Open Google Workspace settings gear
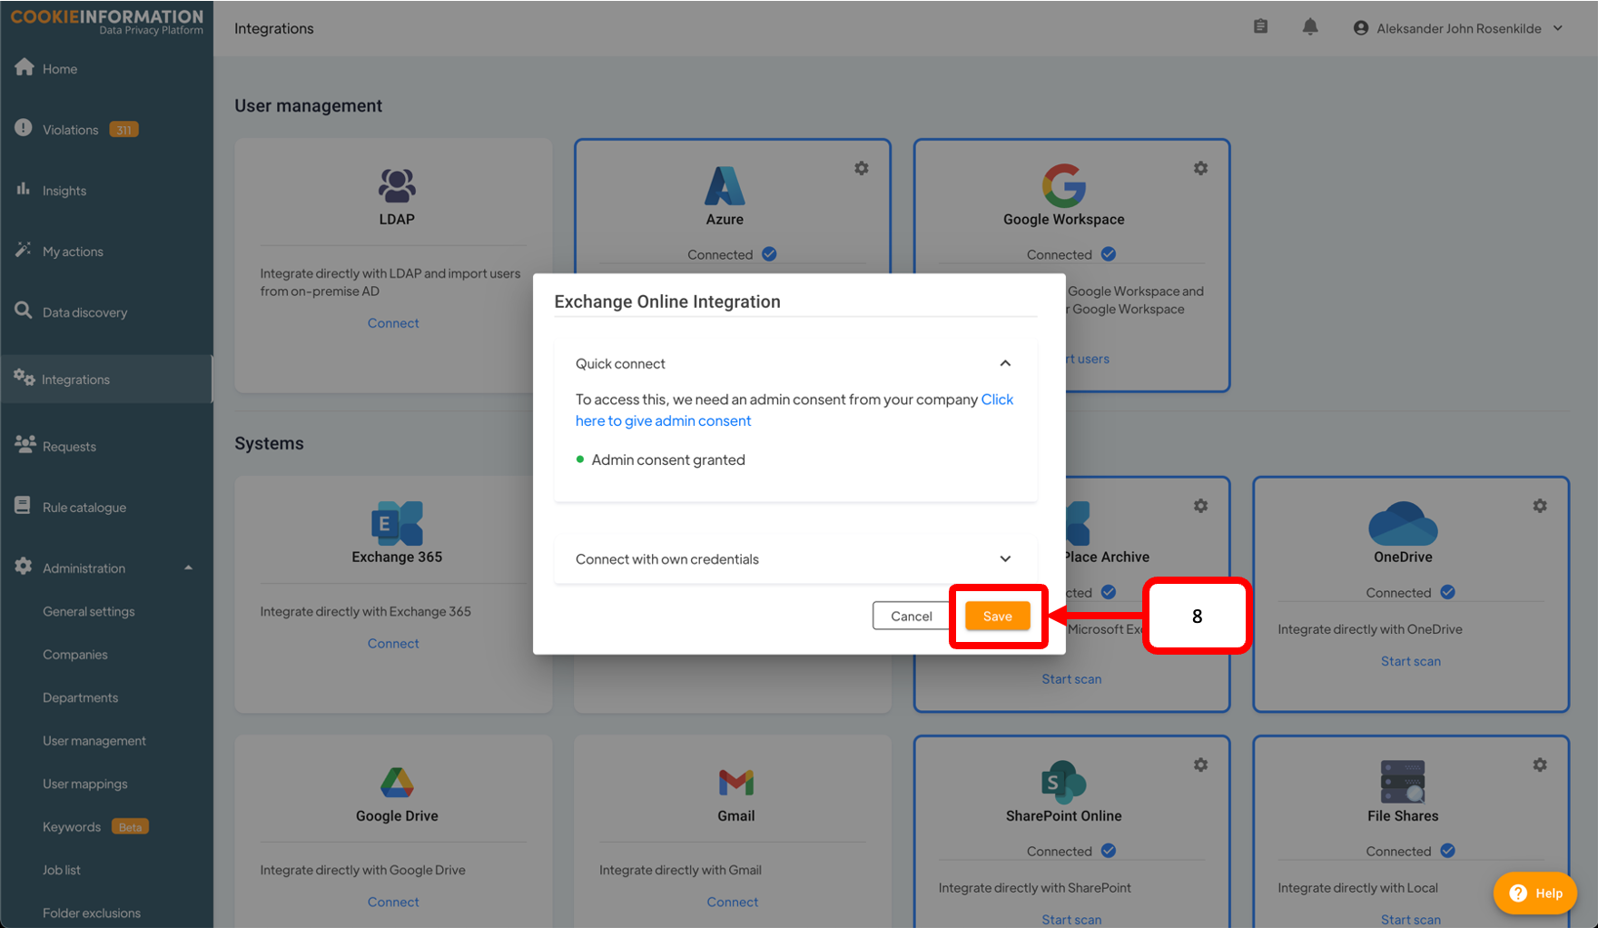This screenshot has height=928, width=1598. (1200, 168)
